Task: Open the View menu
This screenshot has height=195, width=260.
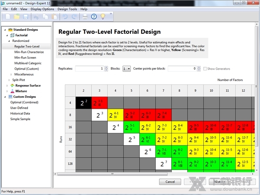Action: point(24,9)
